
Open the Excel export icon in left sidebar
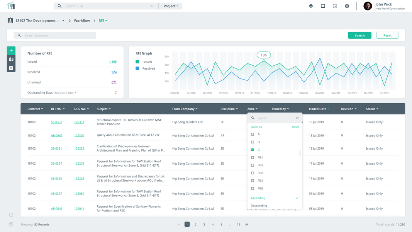11,60
